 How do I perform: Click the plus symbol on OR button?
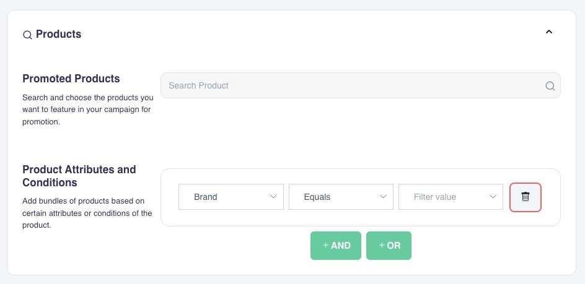[382, 246]
